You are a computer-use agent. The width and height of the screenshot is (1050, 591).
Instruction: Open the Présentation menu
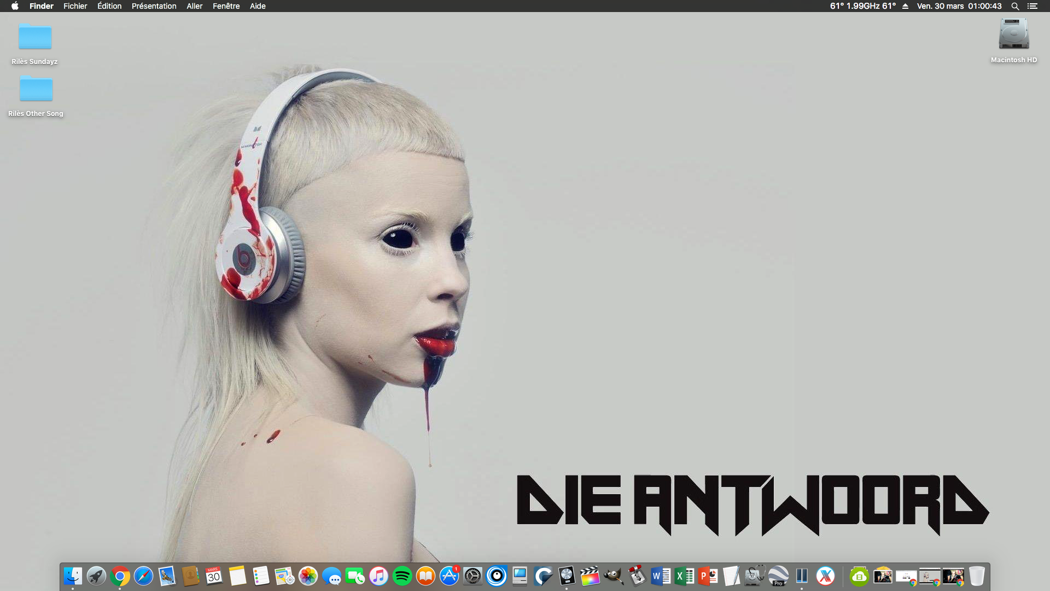point(154,6)
